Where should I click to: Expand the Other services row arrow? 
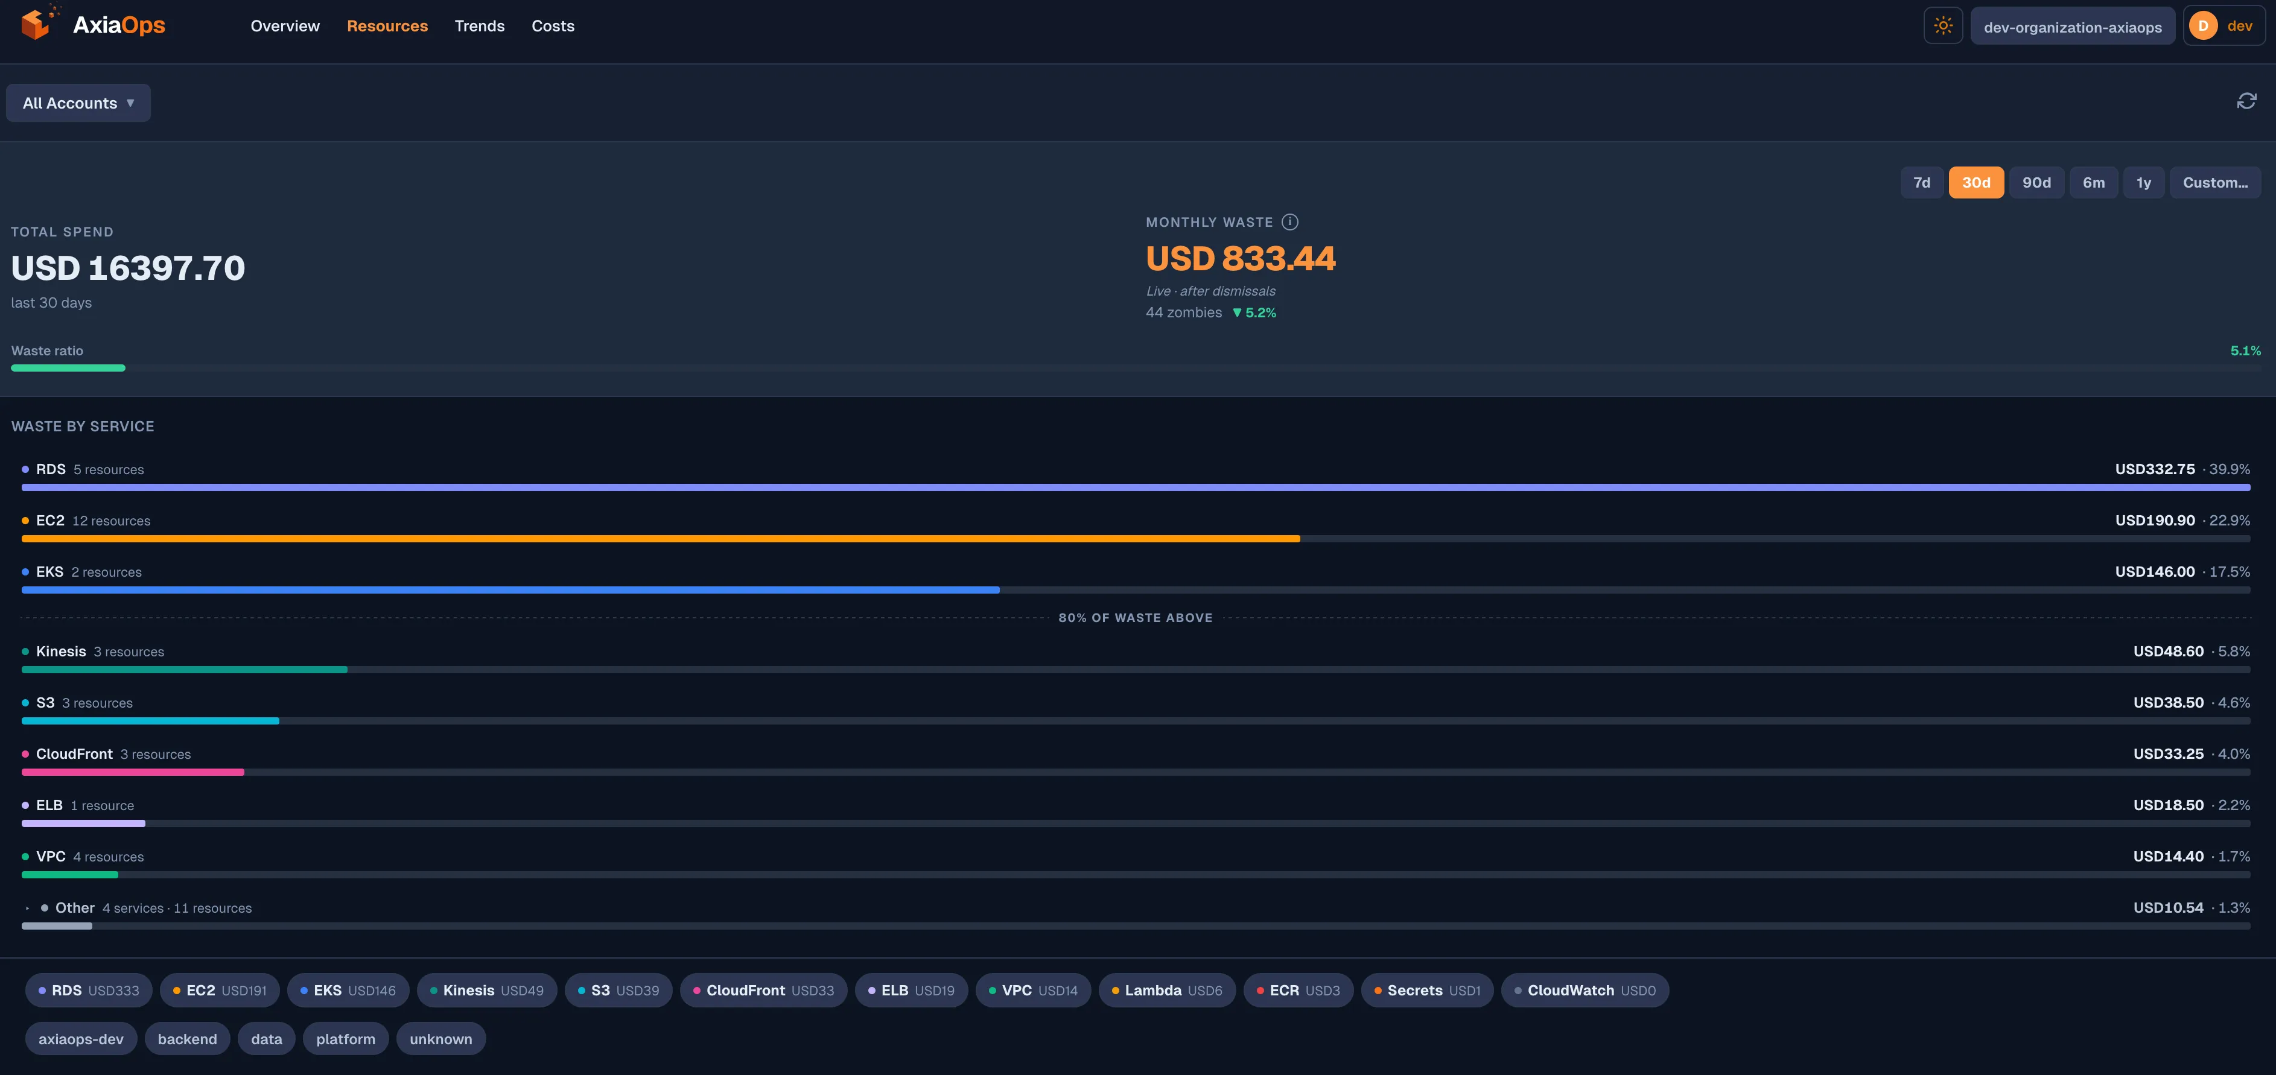pos(28,908)
